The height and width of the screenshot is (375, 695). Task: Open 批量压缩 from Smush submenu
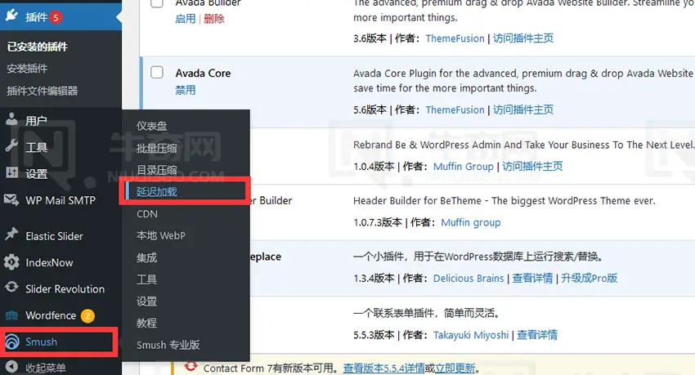click(156, 148)
